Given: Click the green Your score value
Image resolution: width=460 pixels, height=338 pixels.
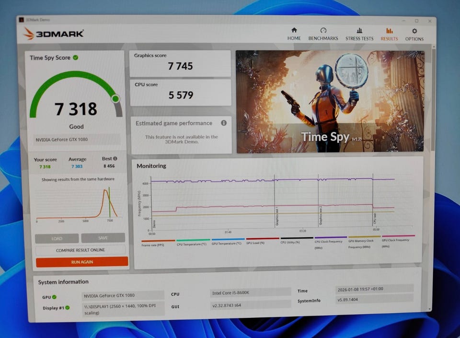Looking at the screenshot, I should pos(45,167).
